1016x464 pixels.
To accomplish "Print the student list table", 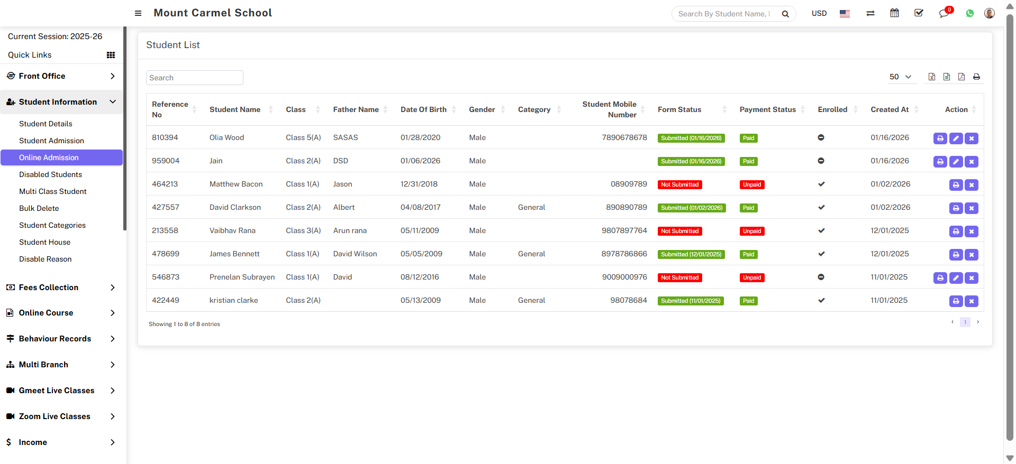I will (976, 77).
